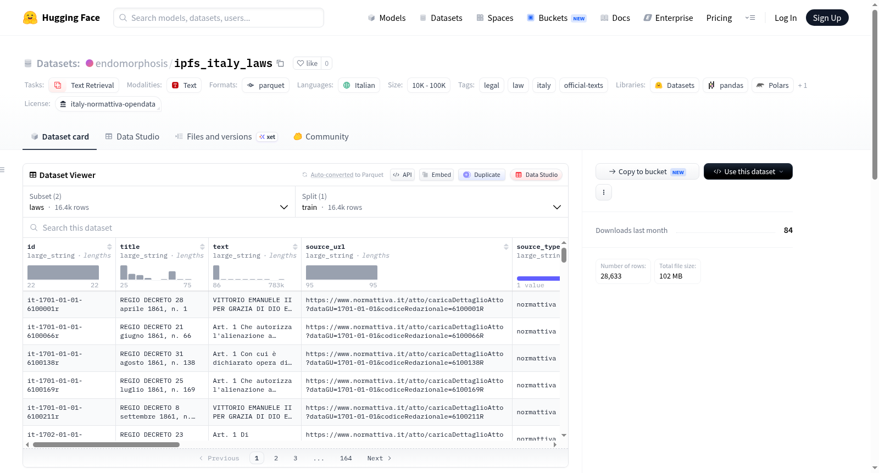Go to page 164 of the table
Image resolution: width=879 pixels, height=473 pixels.
coord(346,458)
